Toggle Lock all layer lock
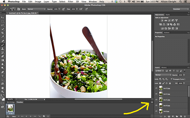The width and height of the screenshot is (190, 118). pos(170,83)
